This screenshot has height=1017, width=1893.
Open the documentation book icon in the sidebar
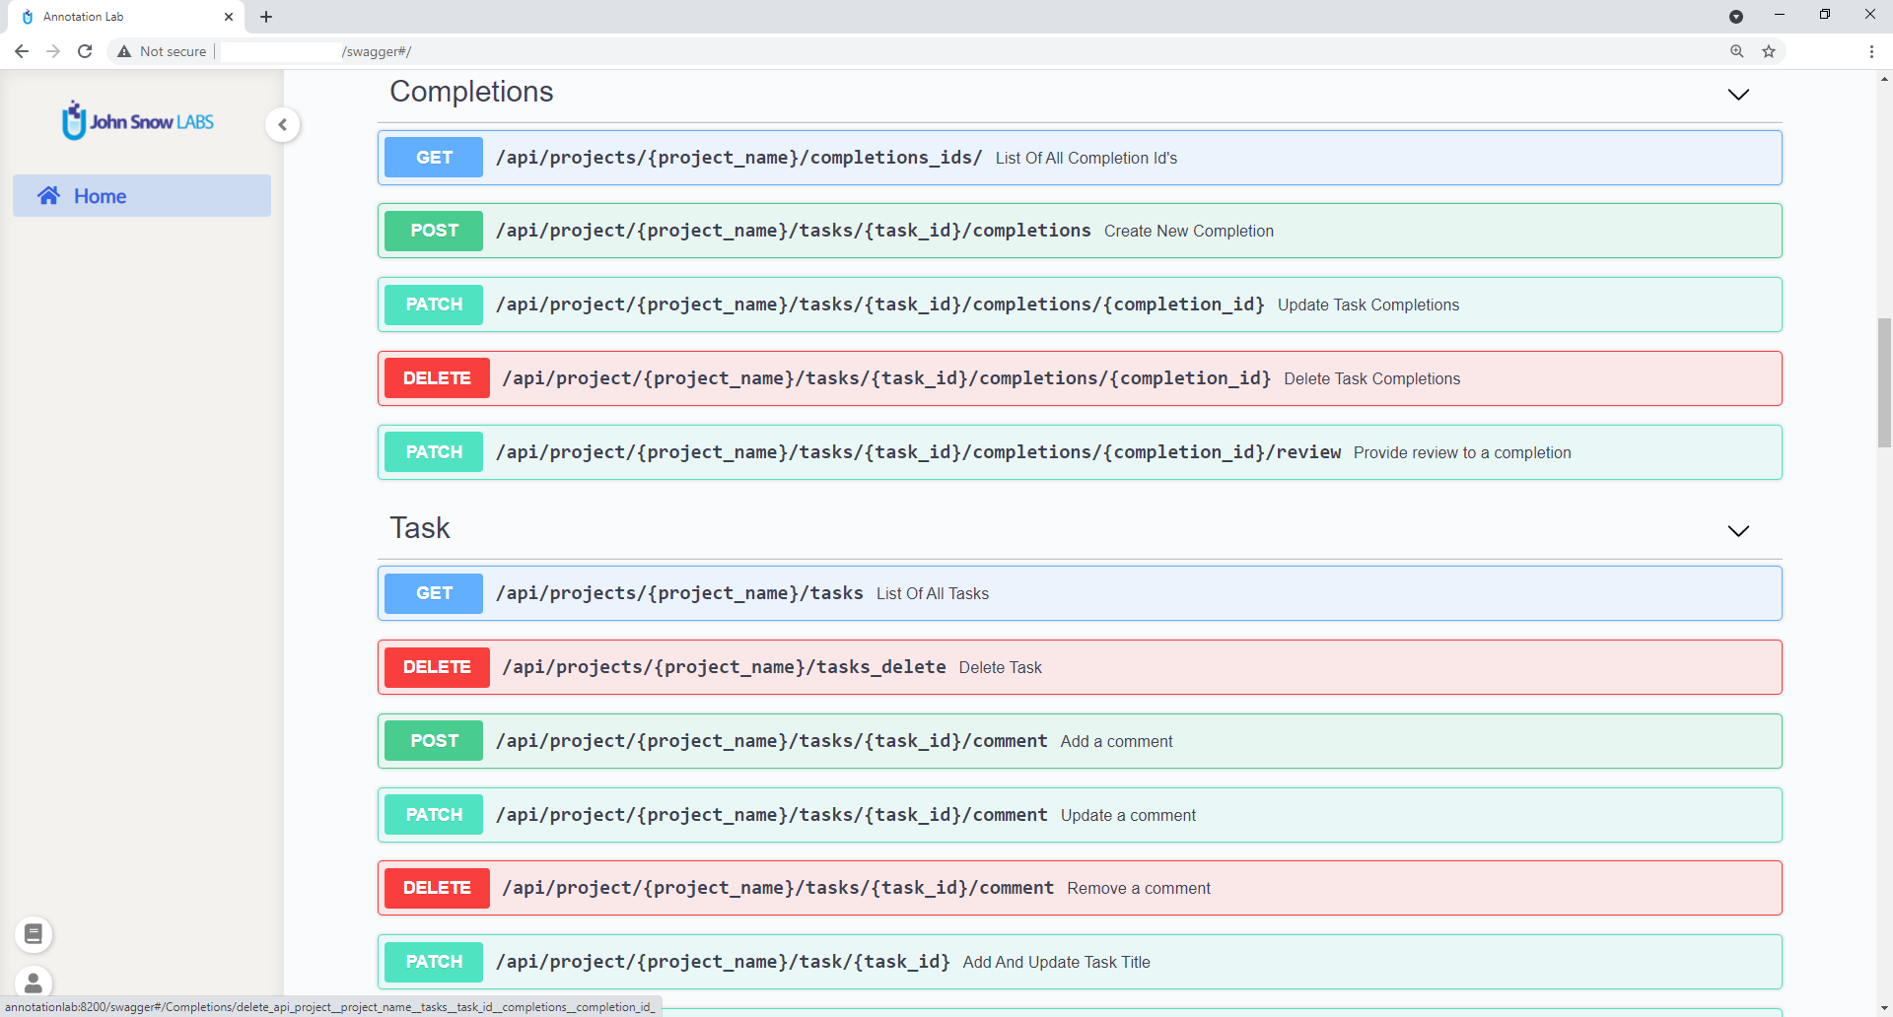34,934
